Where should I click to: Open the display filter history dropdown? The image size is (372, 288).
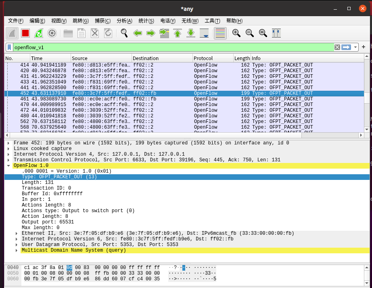(x=355, y=47)
